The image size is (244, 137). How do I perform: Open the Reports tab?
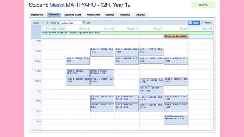coord(110,14)
